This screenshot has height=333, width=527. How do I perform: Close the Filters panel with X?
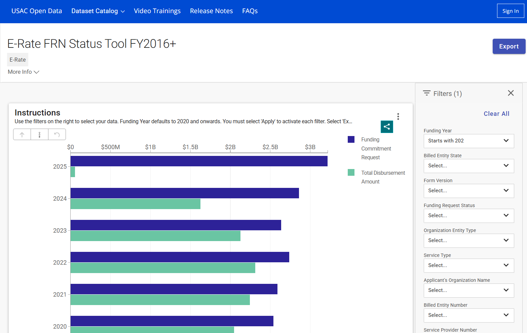point(511,93)
